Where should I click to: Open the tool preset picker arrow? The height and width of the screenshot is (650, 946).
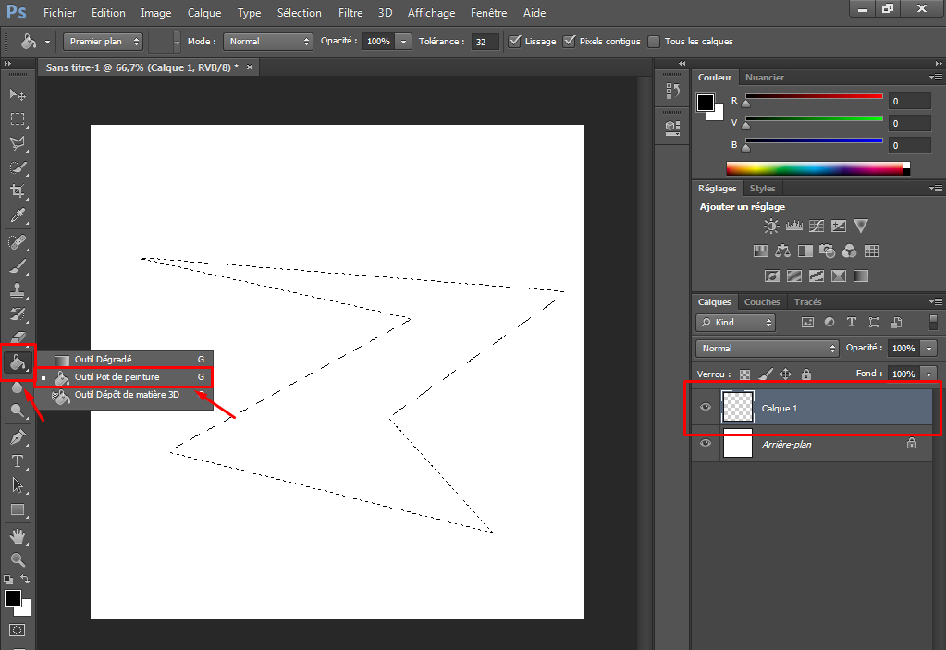(47, 42)
